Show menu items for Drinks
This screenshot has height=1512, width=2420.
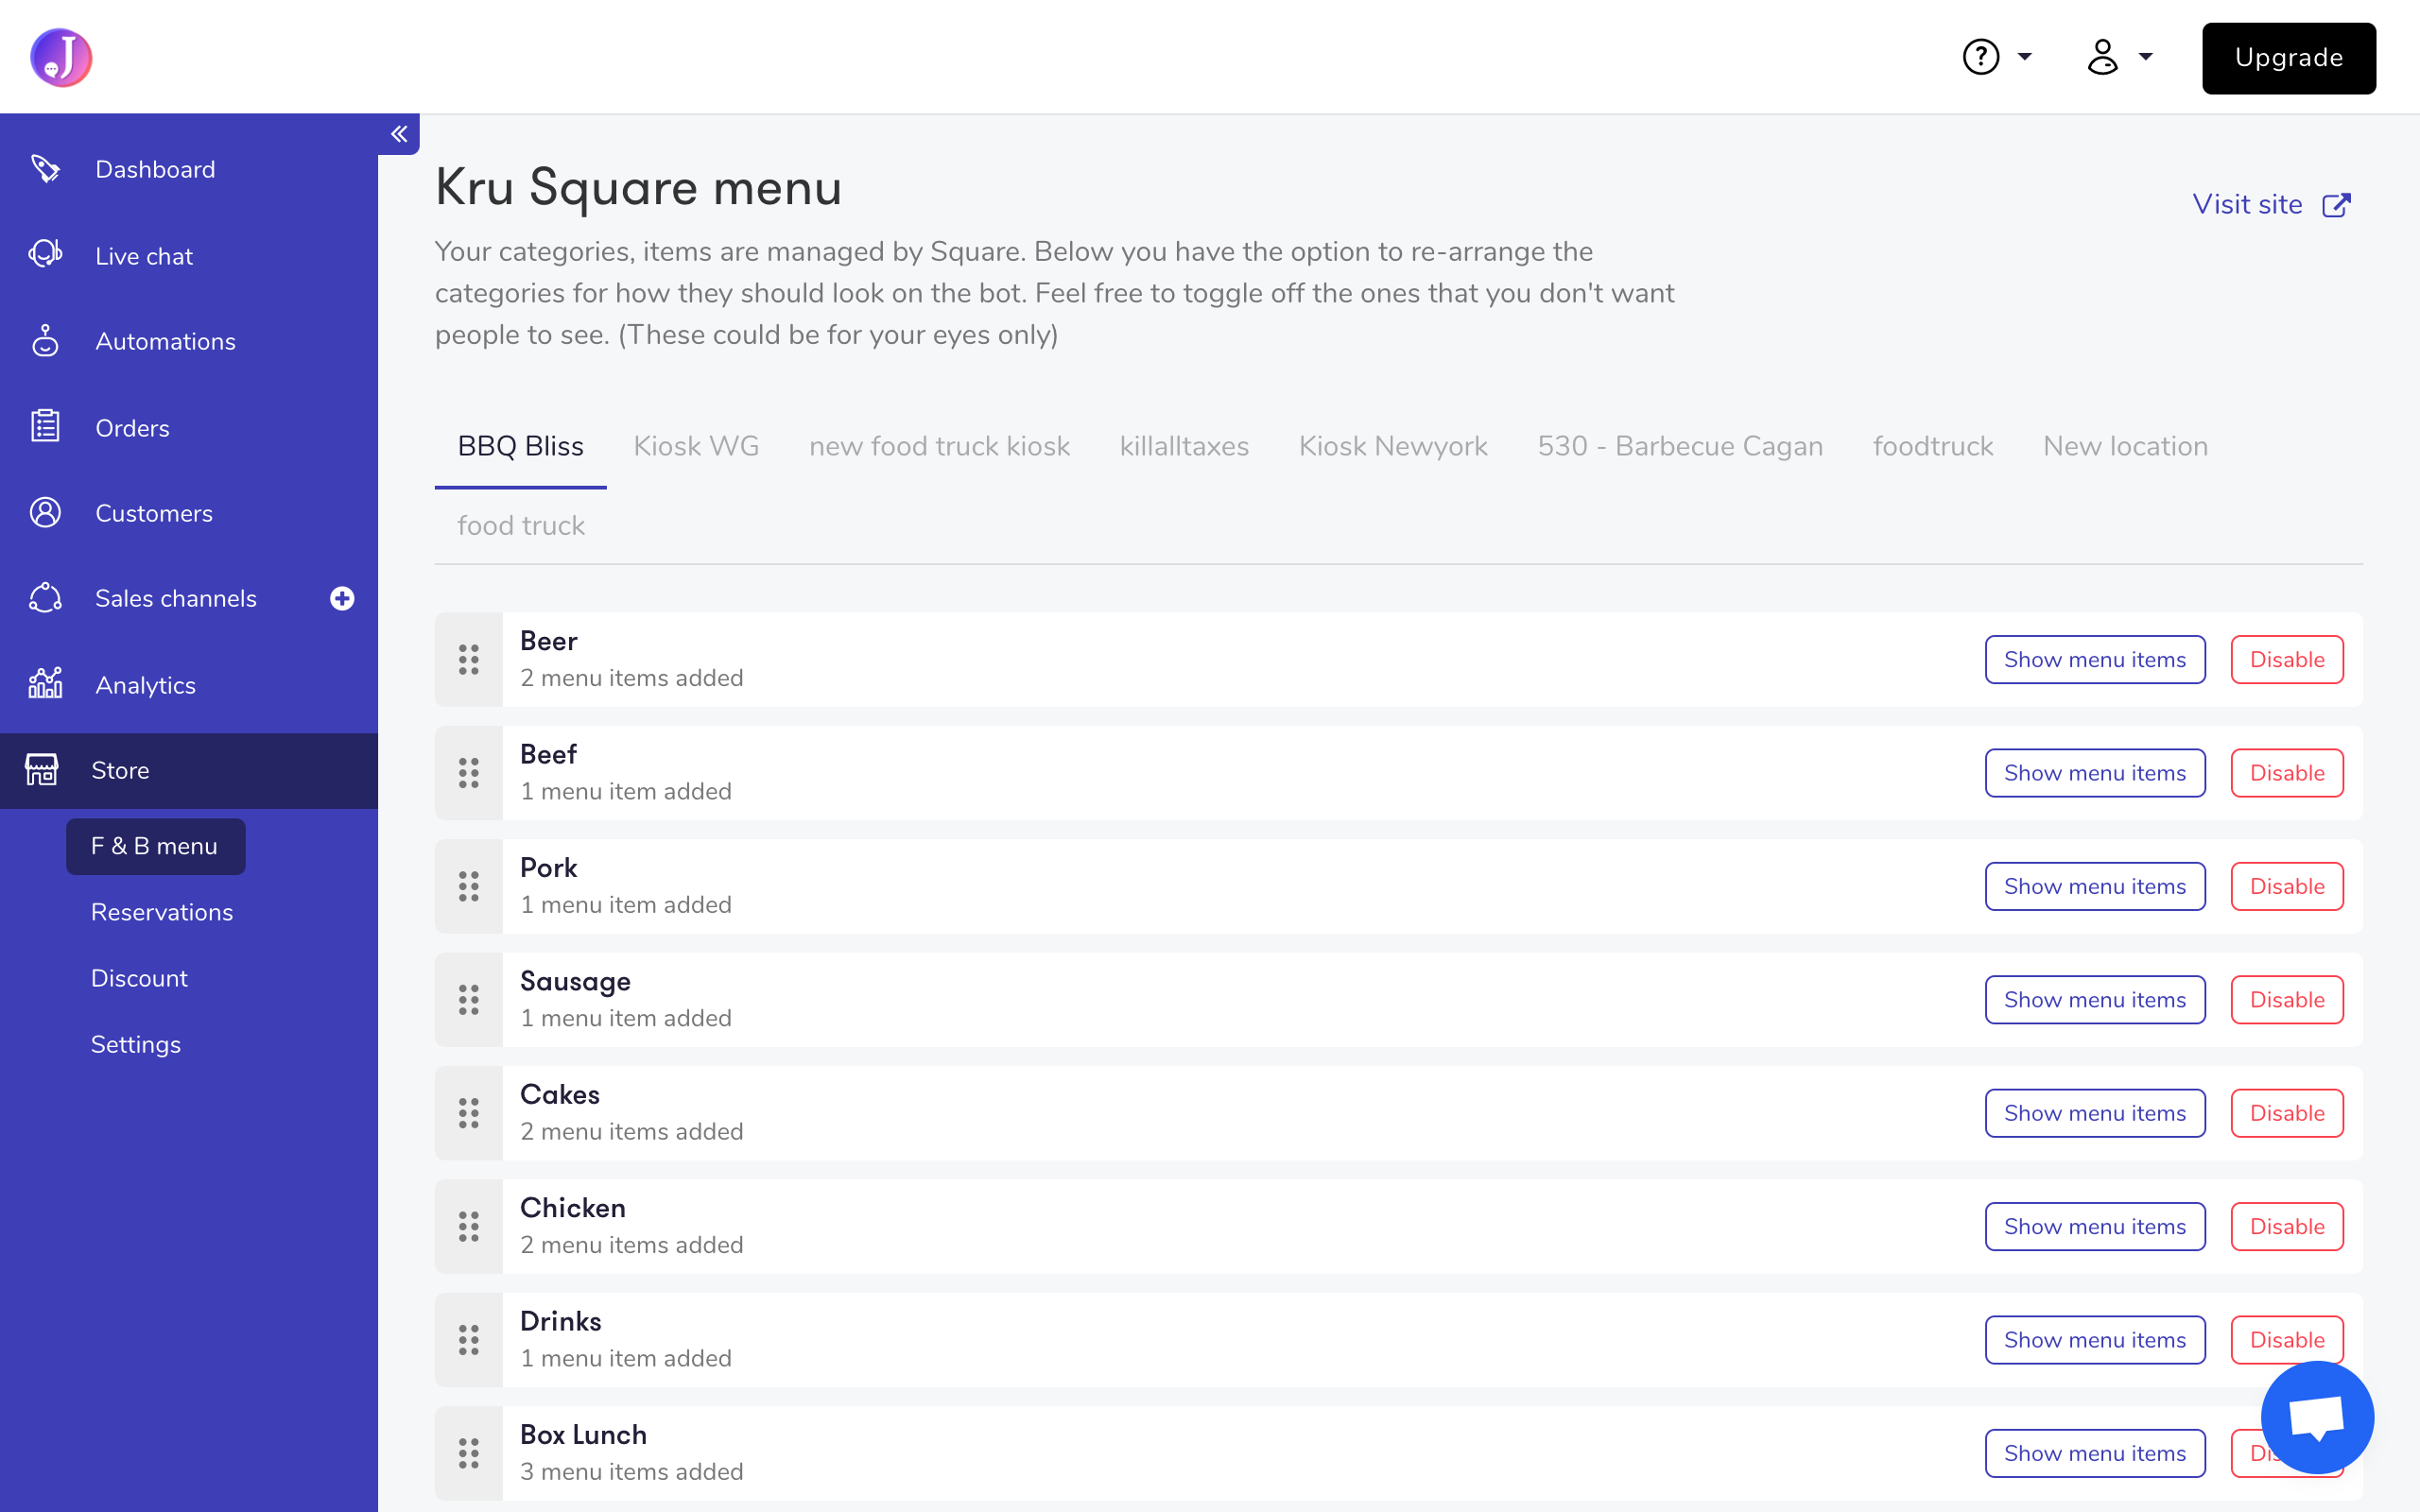pyautogui.click(x=2095, y=1340)
